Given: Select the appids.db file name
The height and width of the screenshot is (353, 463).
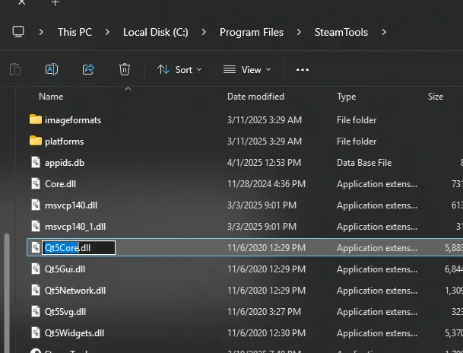Looking at the screenshot, I should coord(65,163).
